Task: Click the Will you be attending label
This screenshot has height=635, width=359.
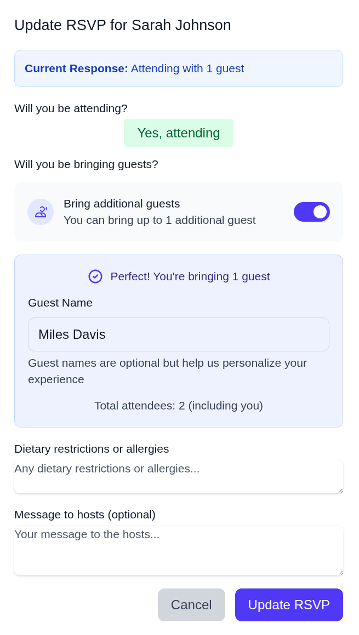Action: point(71,108)
